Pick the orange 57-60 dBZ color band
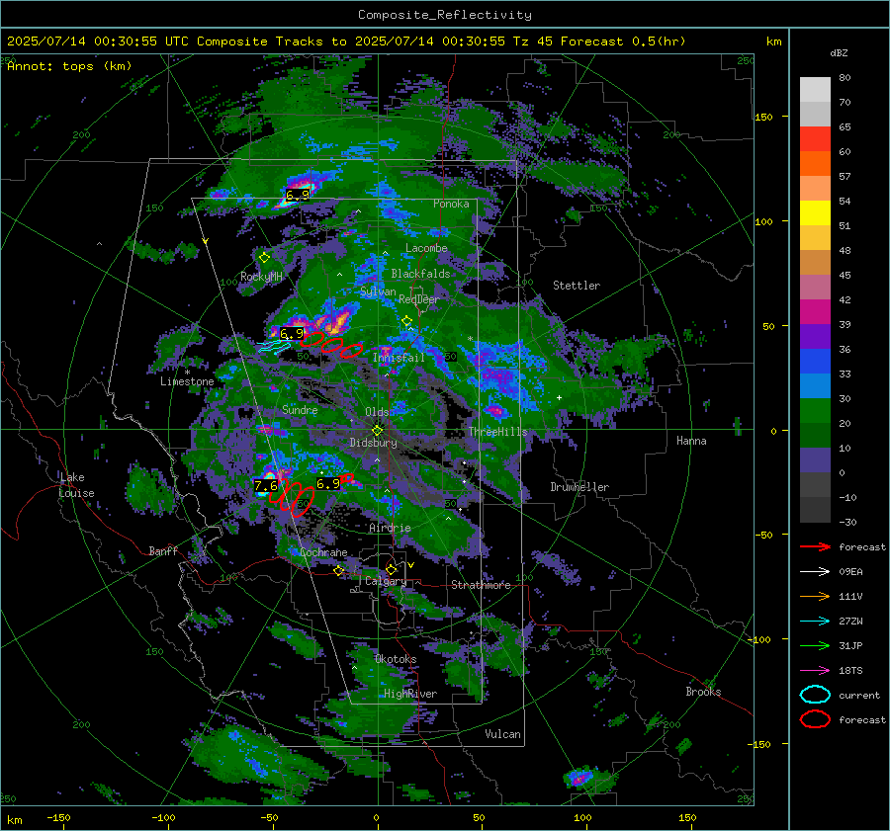890x831 pixels. point(815,164)
